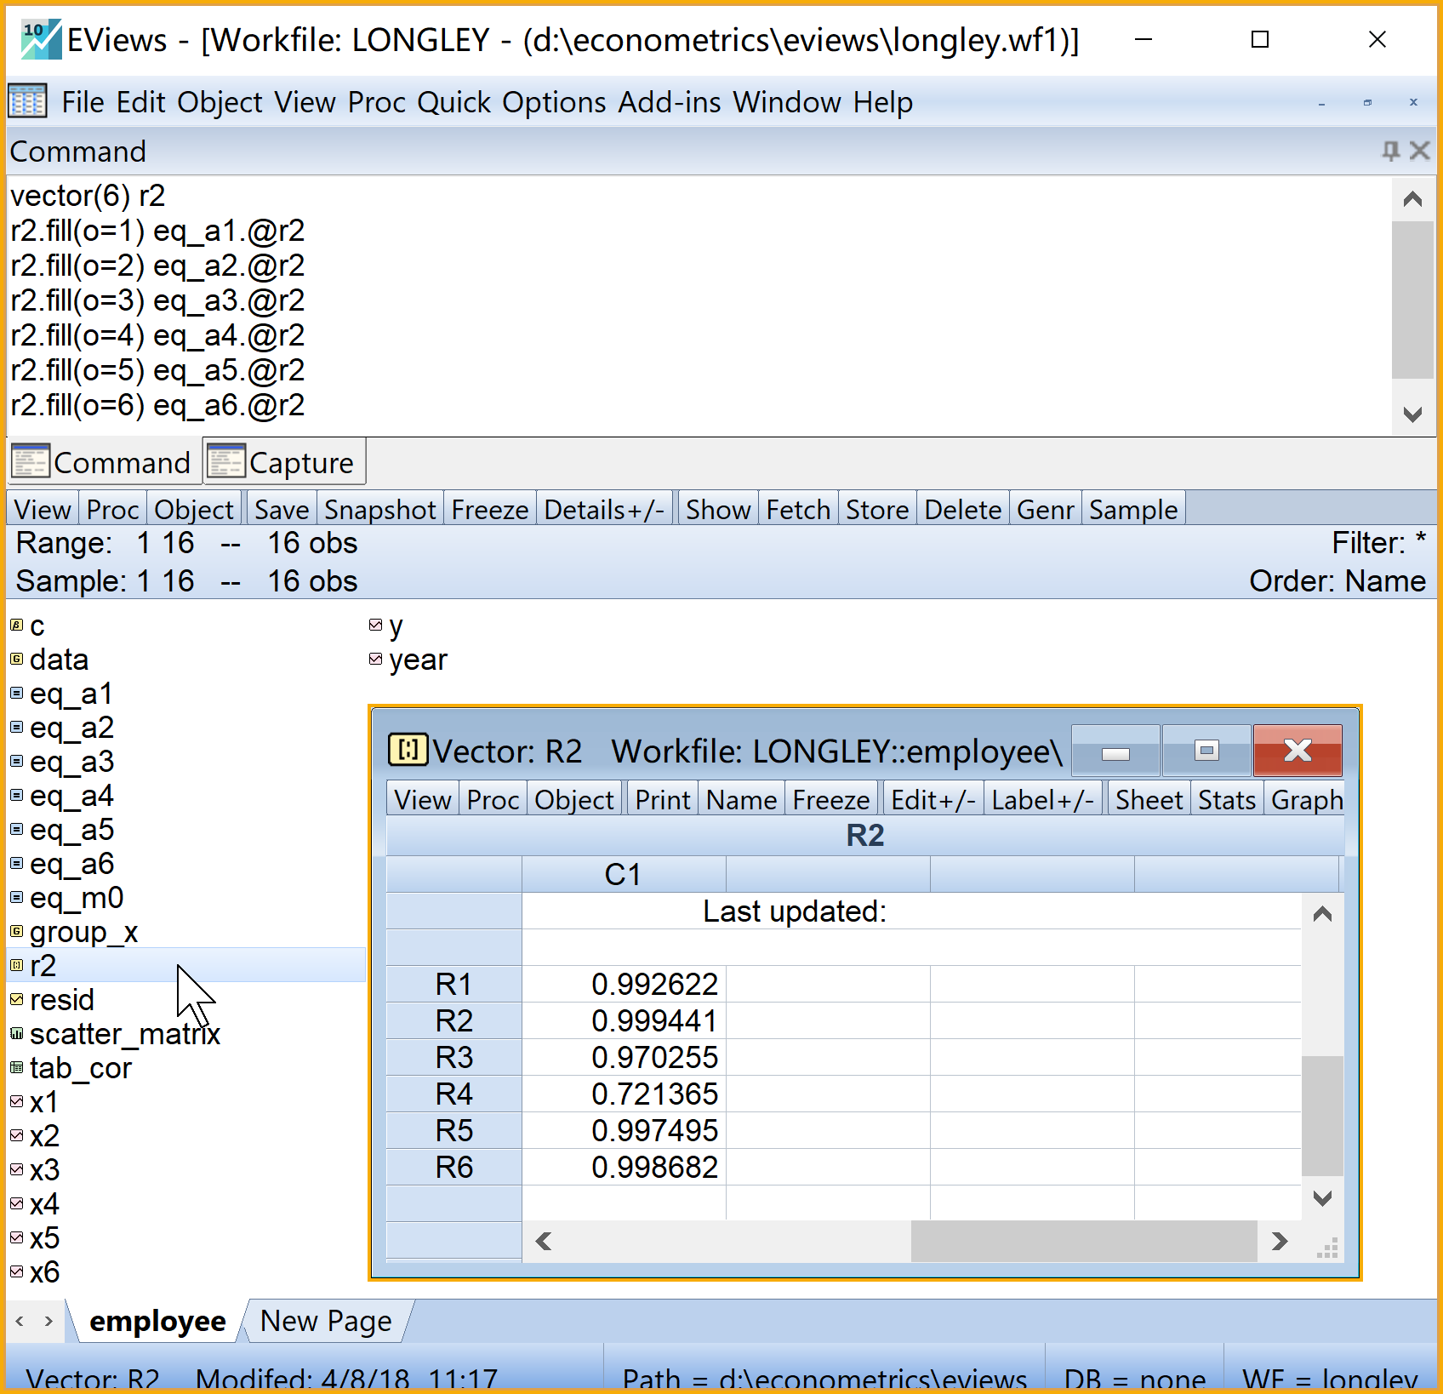Click the Genr button in workfile toolbar
Viewport: 1443px width, 1394px height.
point(1045,510)
